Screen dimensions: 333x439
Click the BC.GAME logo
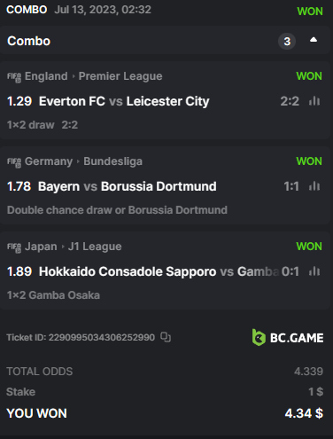288,337
